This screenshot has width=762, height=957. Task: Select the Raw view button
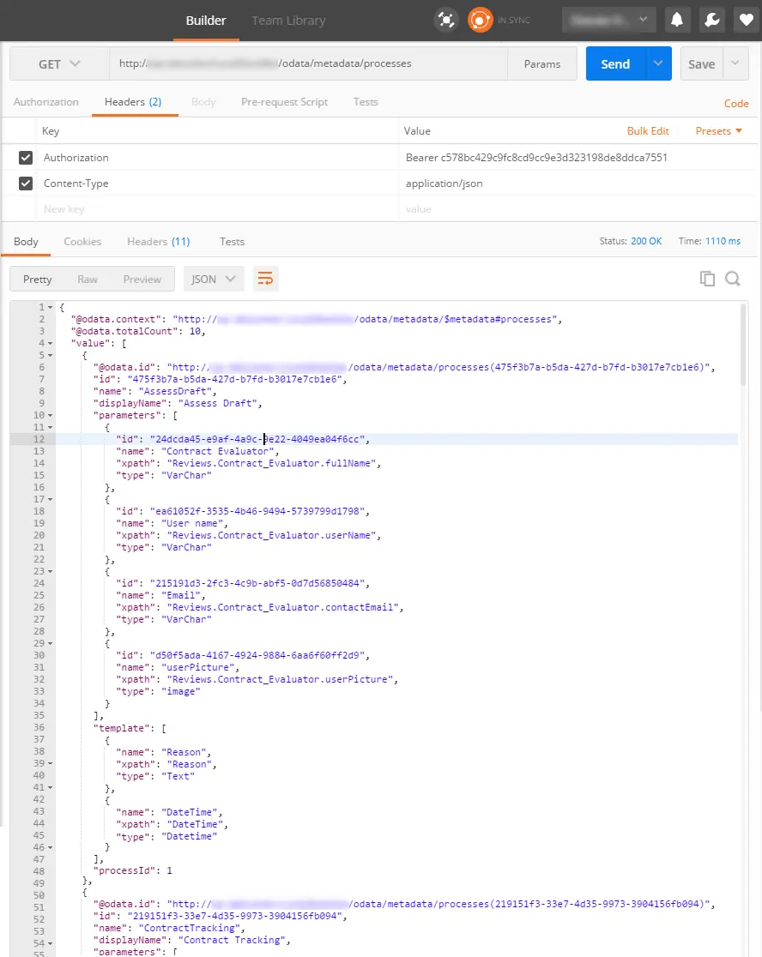pyautogui.click(x=88, y=279)
